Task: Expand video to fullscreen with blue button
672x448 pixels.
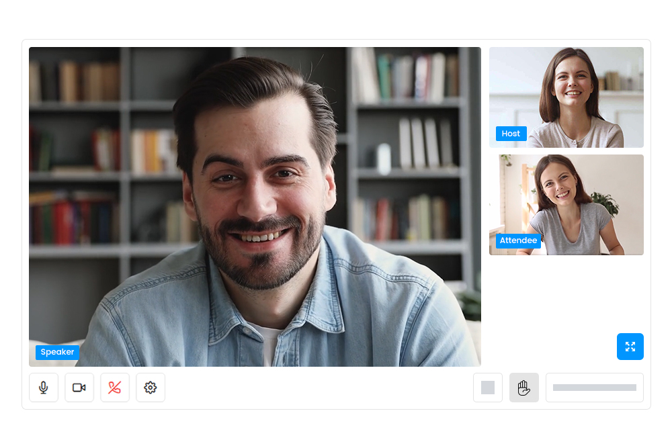Action: coord(630,347)
